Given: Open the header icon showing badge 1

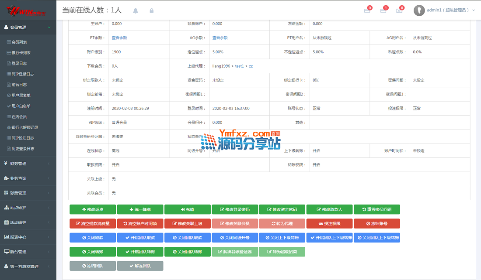Looking at the screenshot, I should (x=383, y=10).
